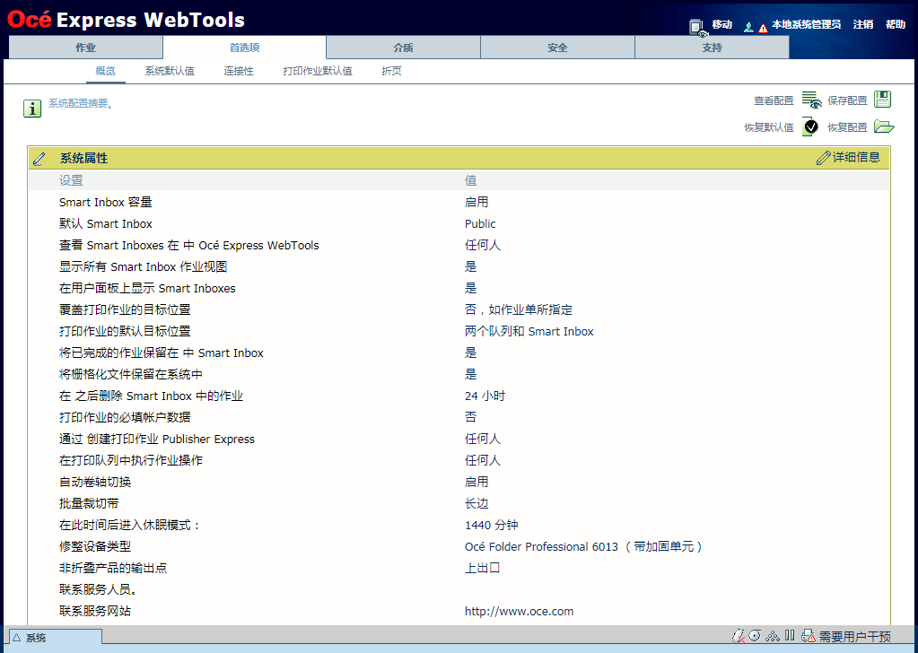Select the 首选项 main tab

coord(244,48)
